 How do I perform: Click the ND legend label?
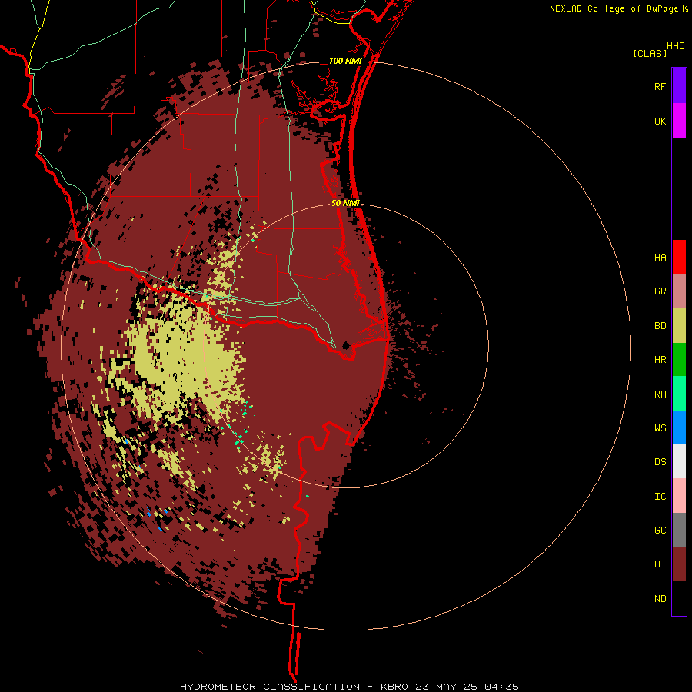[x=660, y=599]
